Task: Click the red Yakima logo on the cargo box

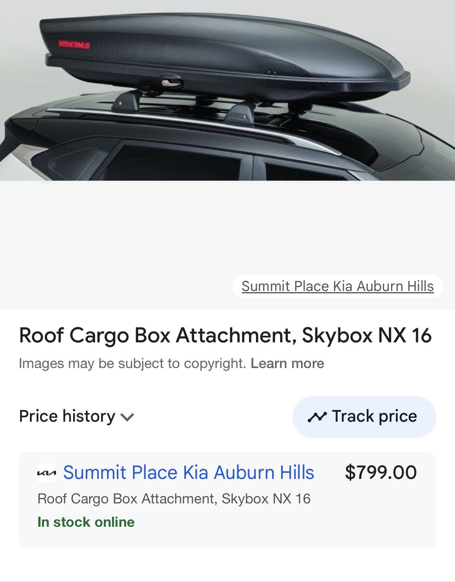Action: [x=74, y=45]
